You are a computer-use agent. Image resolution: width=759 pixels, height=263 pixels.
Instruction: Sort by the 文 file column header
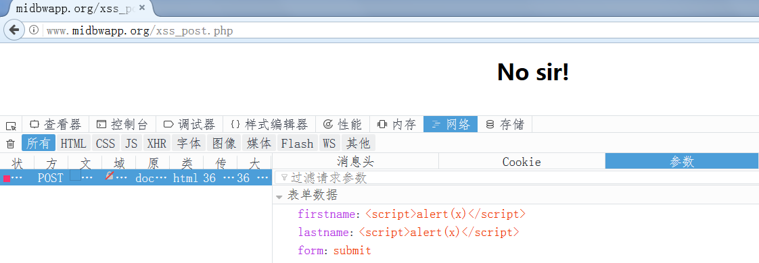click(x=85, y=162)
